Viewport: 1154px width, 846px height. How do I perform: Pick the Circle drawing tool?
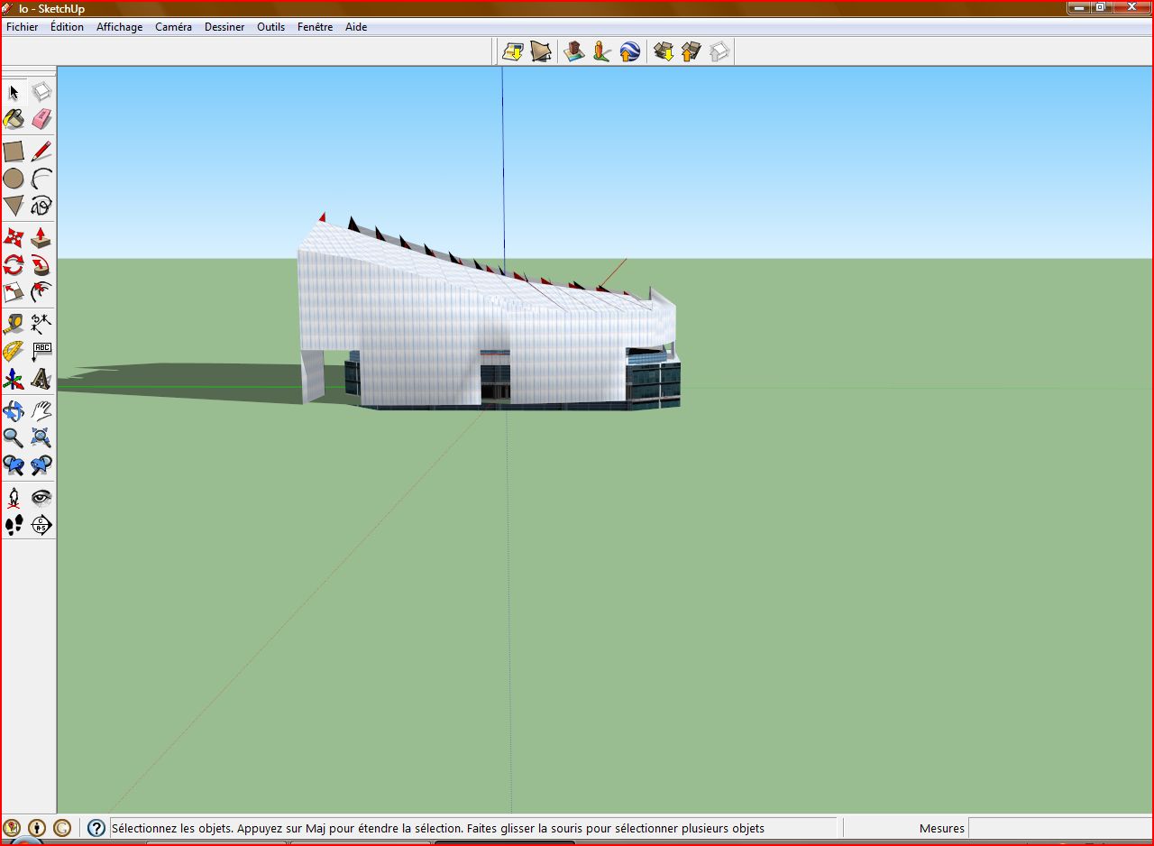14,179
